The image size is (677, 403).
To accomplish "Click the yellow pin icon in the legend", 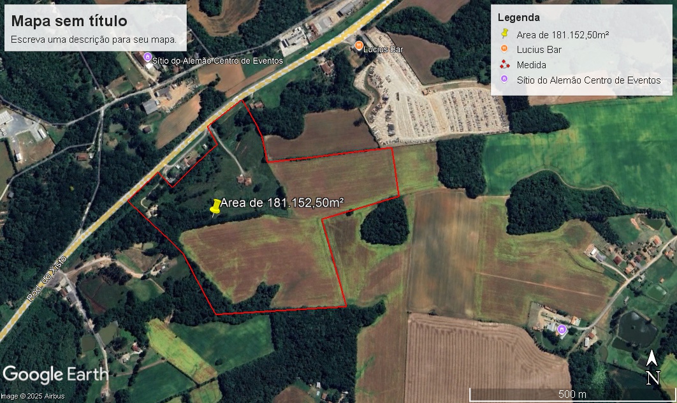I will coord(504,34).
